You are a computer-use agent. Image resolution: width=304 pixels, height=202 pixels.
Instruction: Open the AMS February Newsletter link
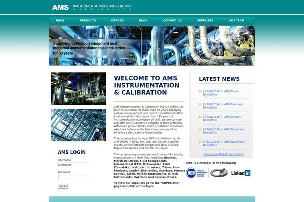click(x=222, y=106)
